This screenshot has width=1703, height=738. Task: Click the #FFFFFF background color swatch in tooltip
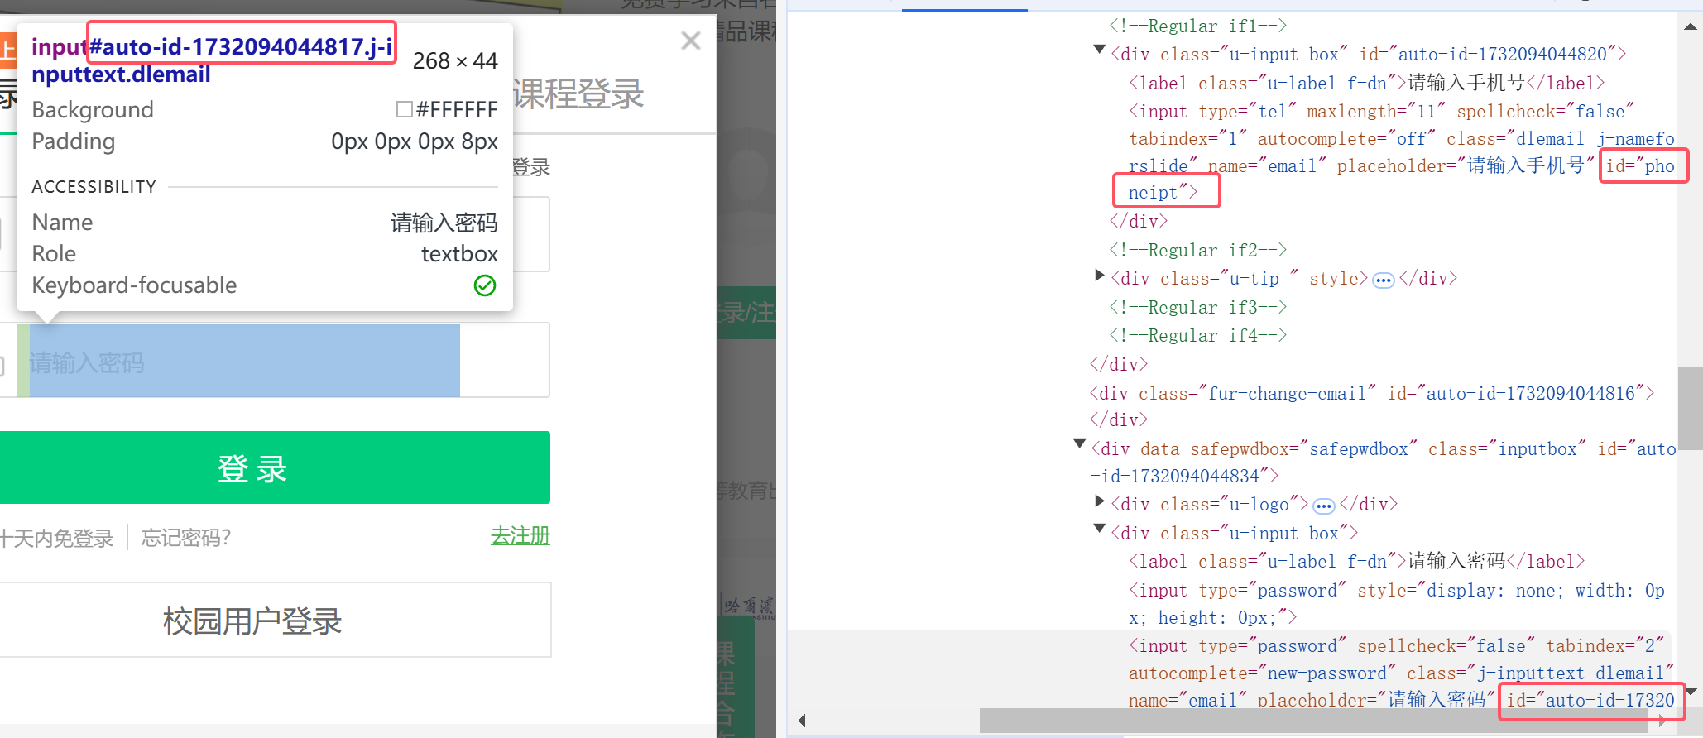pyautogui.click(x=405, y=109)
